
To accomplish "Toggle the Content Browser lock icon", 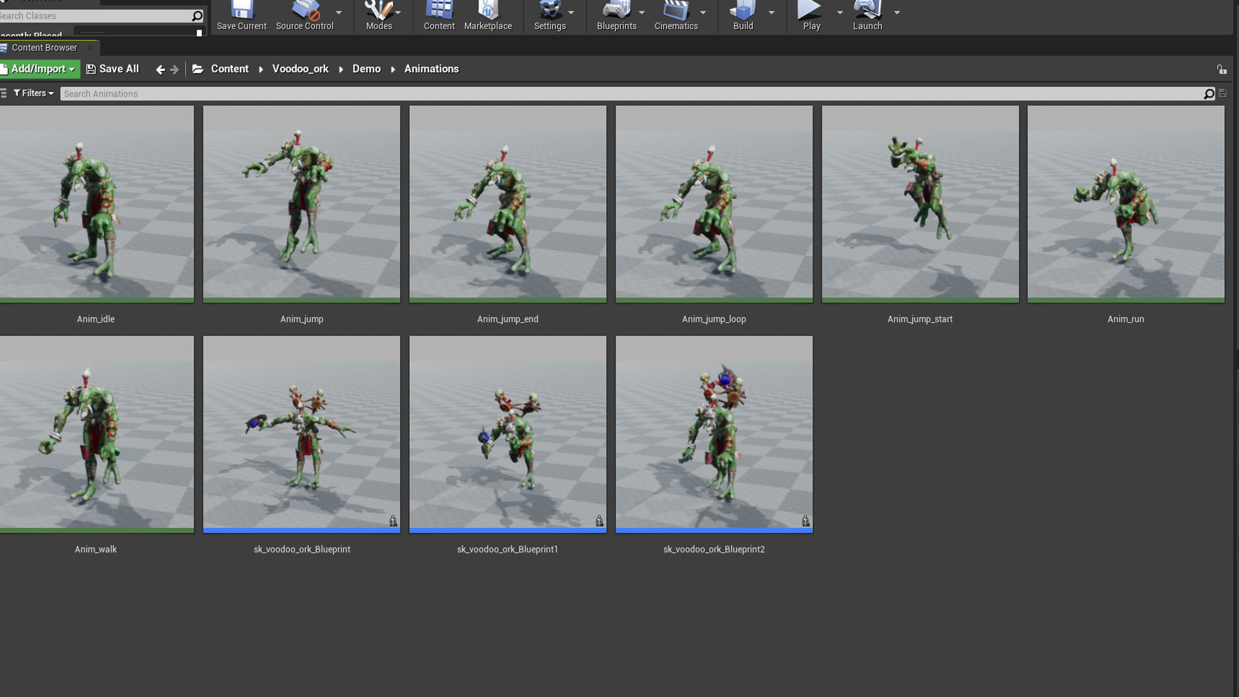I will [x=1222, y=69].
